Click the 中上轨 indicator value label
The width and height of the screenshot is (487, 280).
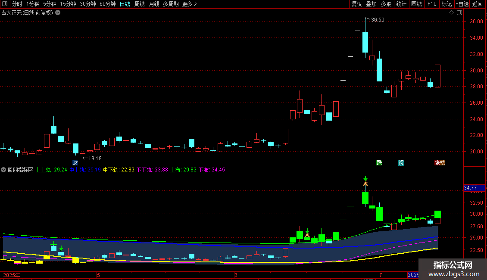coord(85,170)
